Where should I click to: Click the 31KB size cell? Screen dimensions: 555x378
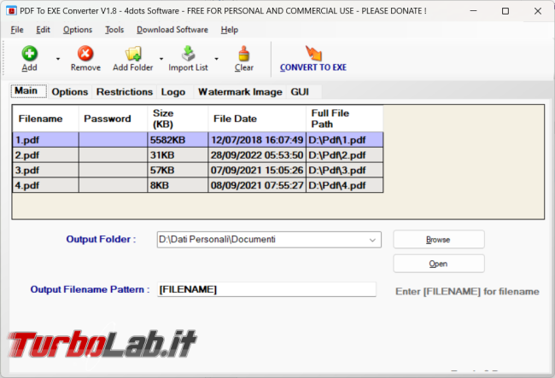tap(178, 155)
